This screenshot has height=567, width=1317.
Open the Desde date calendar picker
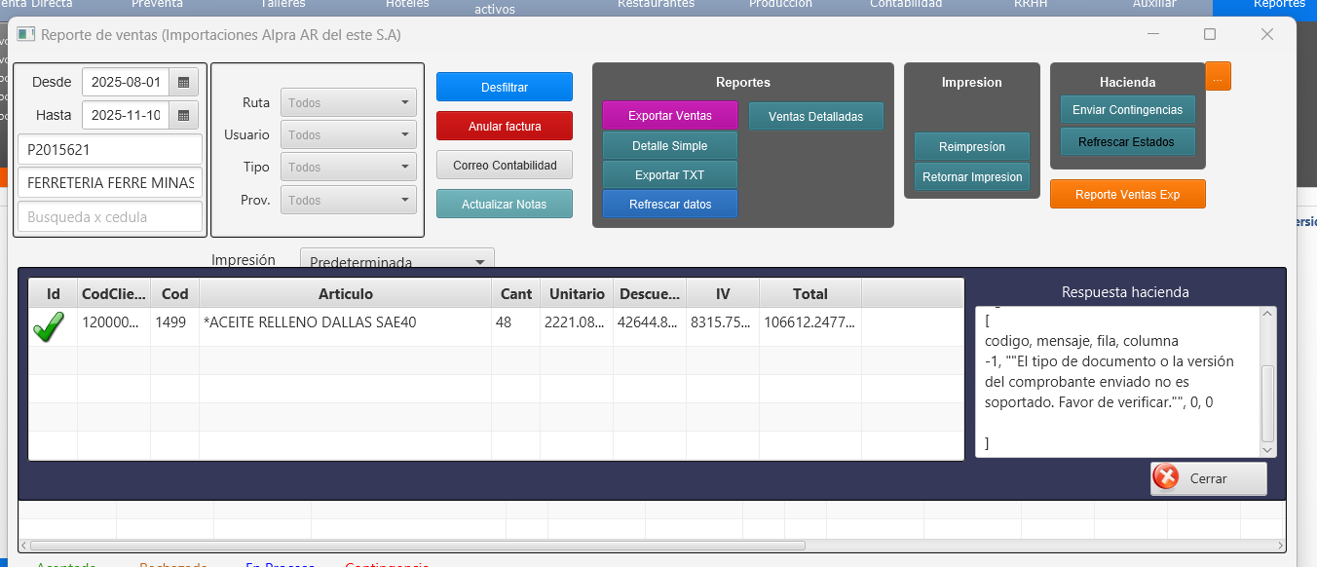coord(183,83)
